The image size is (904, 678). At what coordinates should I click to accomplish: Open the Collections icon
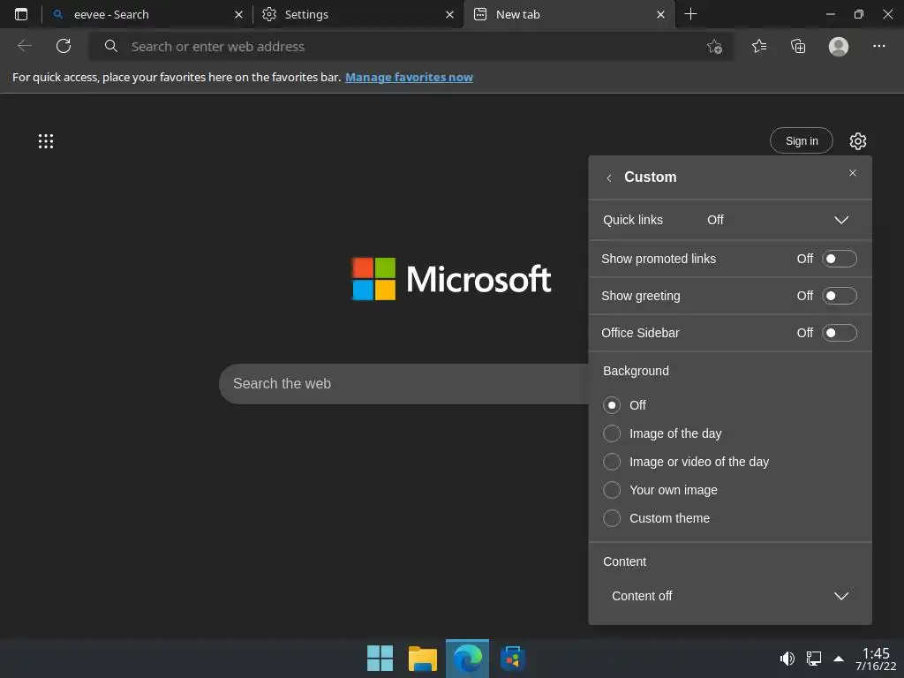click(798, 46)
